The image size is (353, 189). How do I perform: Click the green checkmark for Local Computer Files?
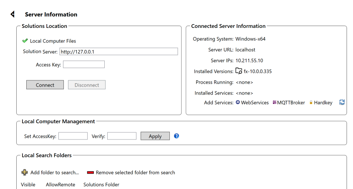(25, 41)
